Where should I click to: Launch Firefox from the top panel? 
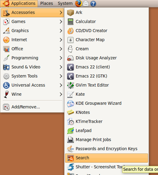coord(78,3)
